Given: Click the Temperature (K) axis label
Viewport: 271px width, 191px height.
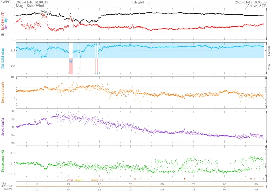Looking at the screenshot, I should (3, 161).
